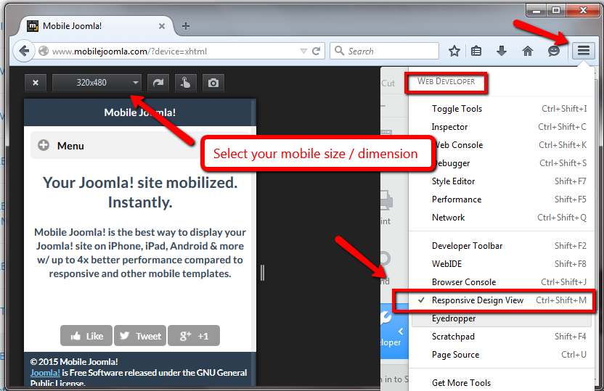
Task: Toggle touch event simulation
Action: 186,83
